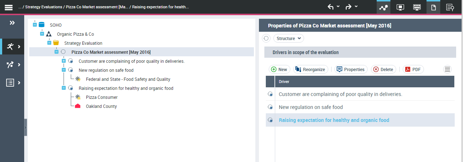This screenshot has height=162, width=463.
Task: Click the document page icon in top bar
Action: pyautogui.click(x=433, y=7)
